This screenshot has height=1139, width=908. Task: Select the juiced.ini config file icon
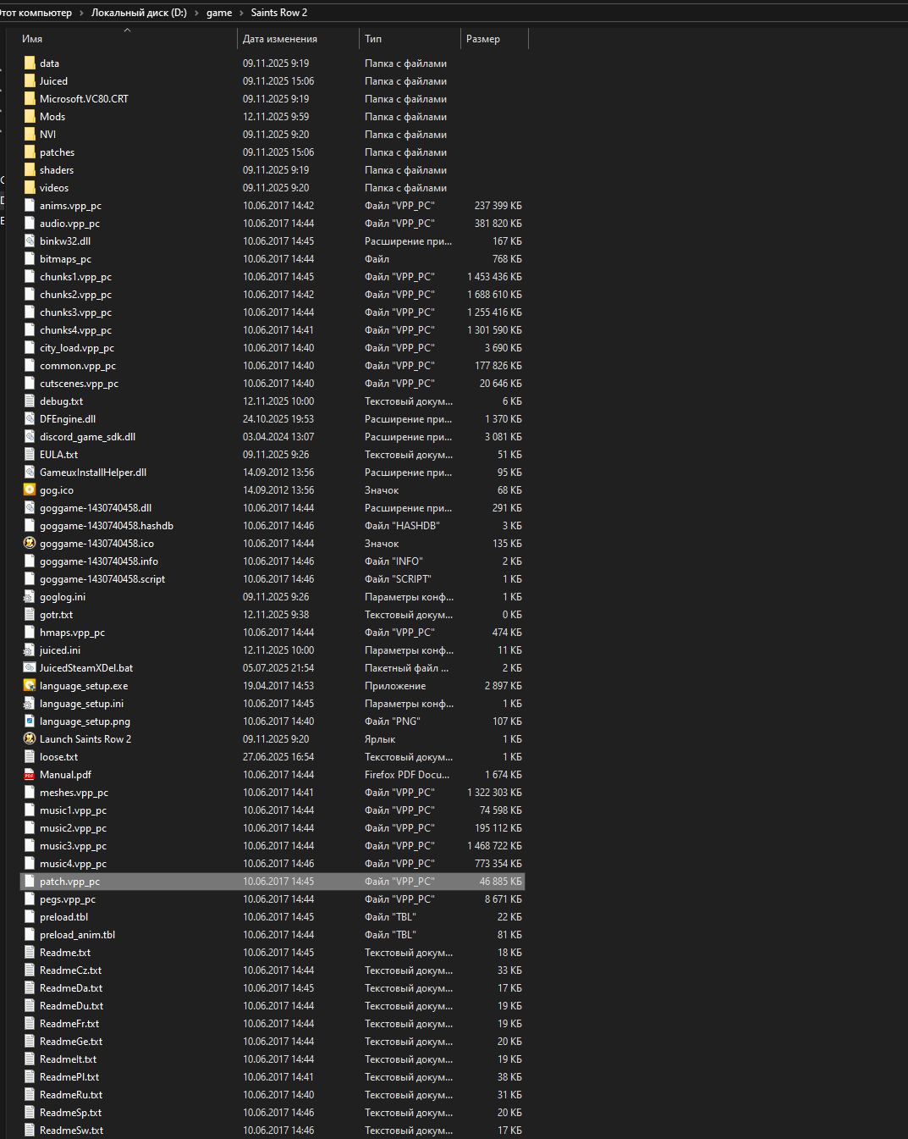click(x=30, y=650)
